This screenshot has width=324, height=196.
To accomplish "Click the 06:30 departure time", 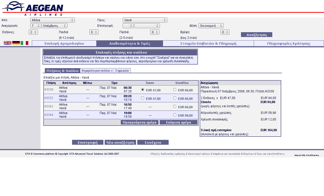I will 128,88.
